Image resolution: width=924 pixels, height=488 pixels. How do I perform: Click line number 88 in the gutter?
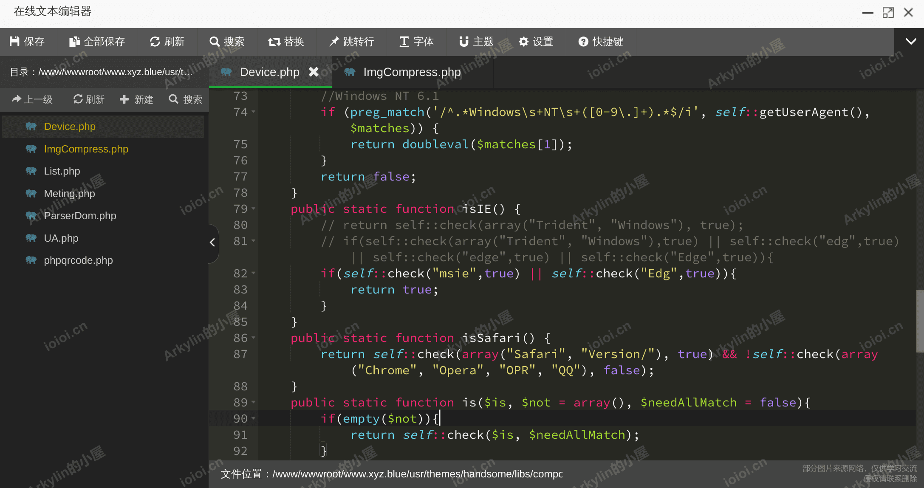click(x=240, y=386)
